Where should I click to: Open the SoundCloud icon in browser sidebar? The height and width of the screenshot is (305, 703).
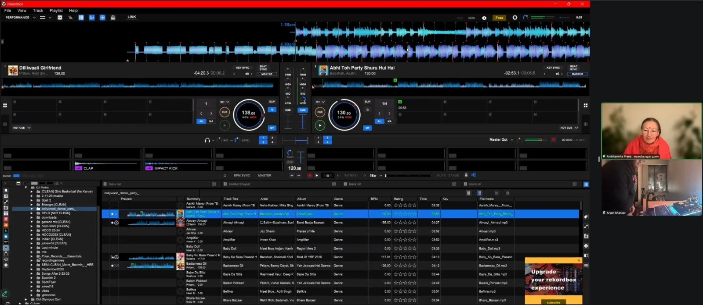(6, 225)
